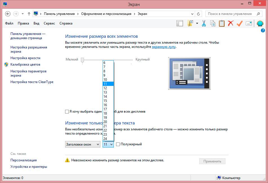Toggle the preview pane layout icon
Image resolution: width=268 pixels, height=183 pixels.
point(180,23)
